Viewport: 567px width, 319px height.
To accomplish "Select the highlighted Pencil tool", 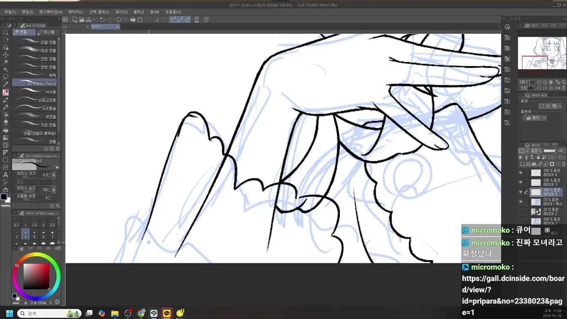I will click(x=6, y=92).
